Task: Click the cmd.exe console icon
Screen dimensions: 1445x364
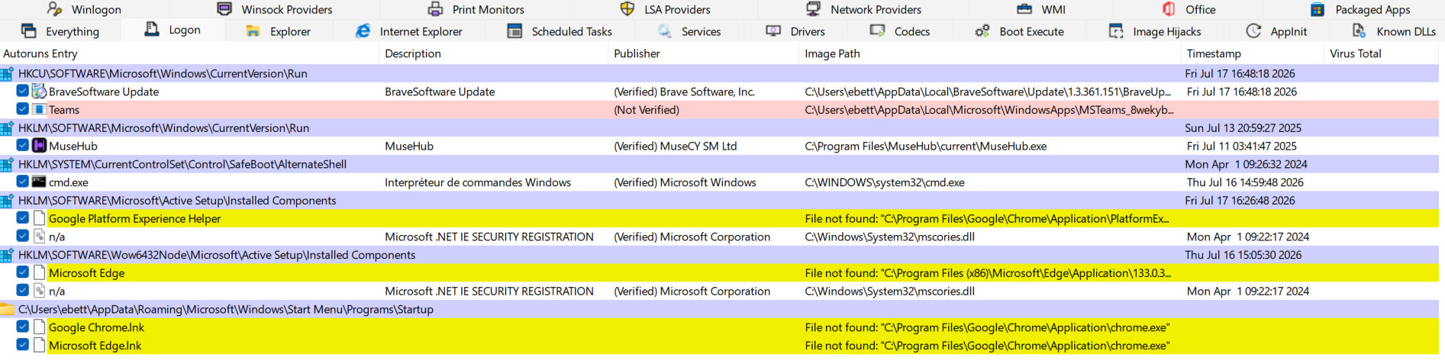Action: click(x=40, y=182)
